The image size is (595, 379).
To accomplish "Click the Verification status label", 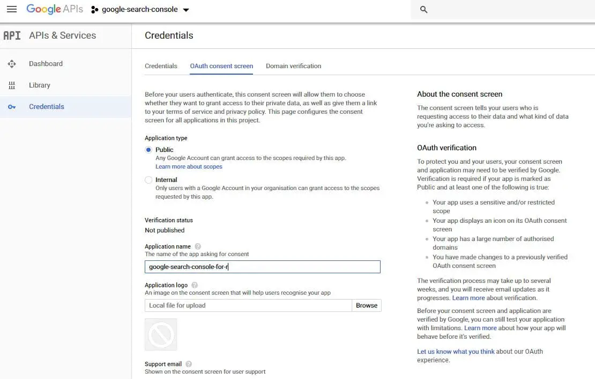I will 169,220.
